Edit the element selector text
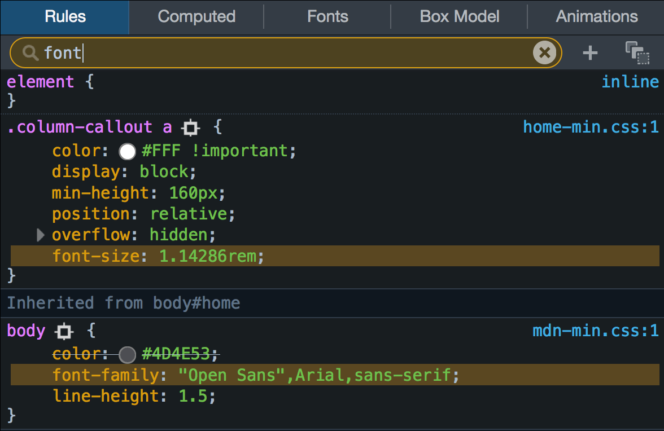 [41, 82]
